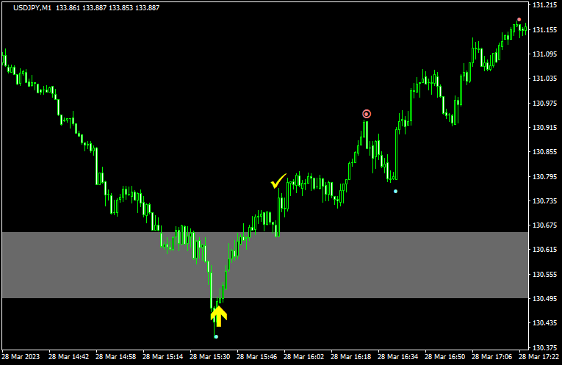
Task: Select the 130.495 price scale label
Action: 544,299
